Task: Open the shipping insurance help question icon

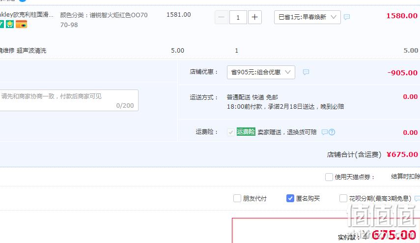Action: click(332, 132)
